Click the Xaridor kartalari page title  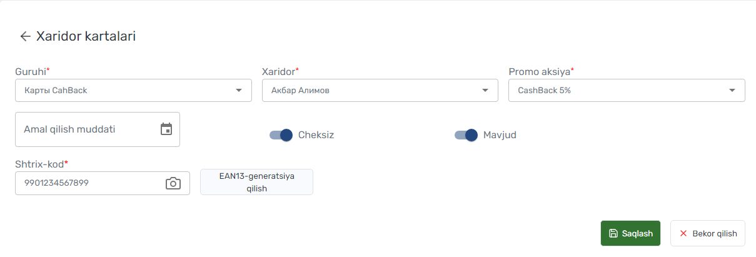(x=86, y=36)
